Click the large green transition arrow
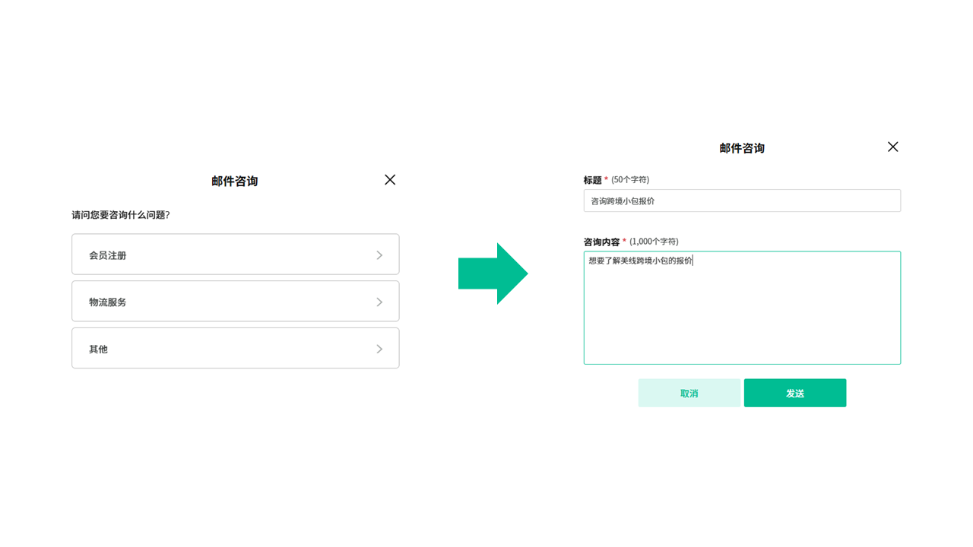The height and width of the screenshot is (547, 973). coord(493,273)
